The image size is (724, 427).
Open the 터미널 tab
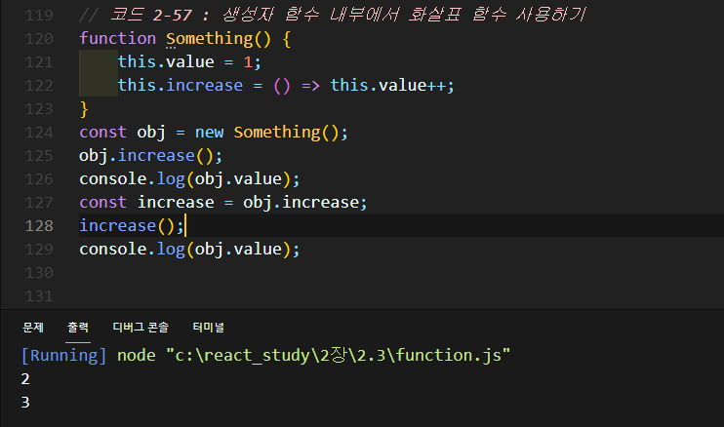click(x=208, y=328)
